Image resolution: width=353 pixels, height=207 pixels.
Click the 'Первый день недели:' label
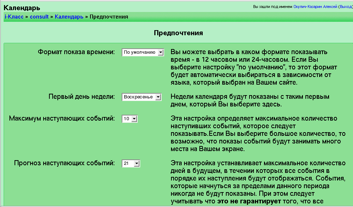coord(82,97)
